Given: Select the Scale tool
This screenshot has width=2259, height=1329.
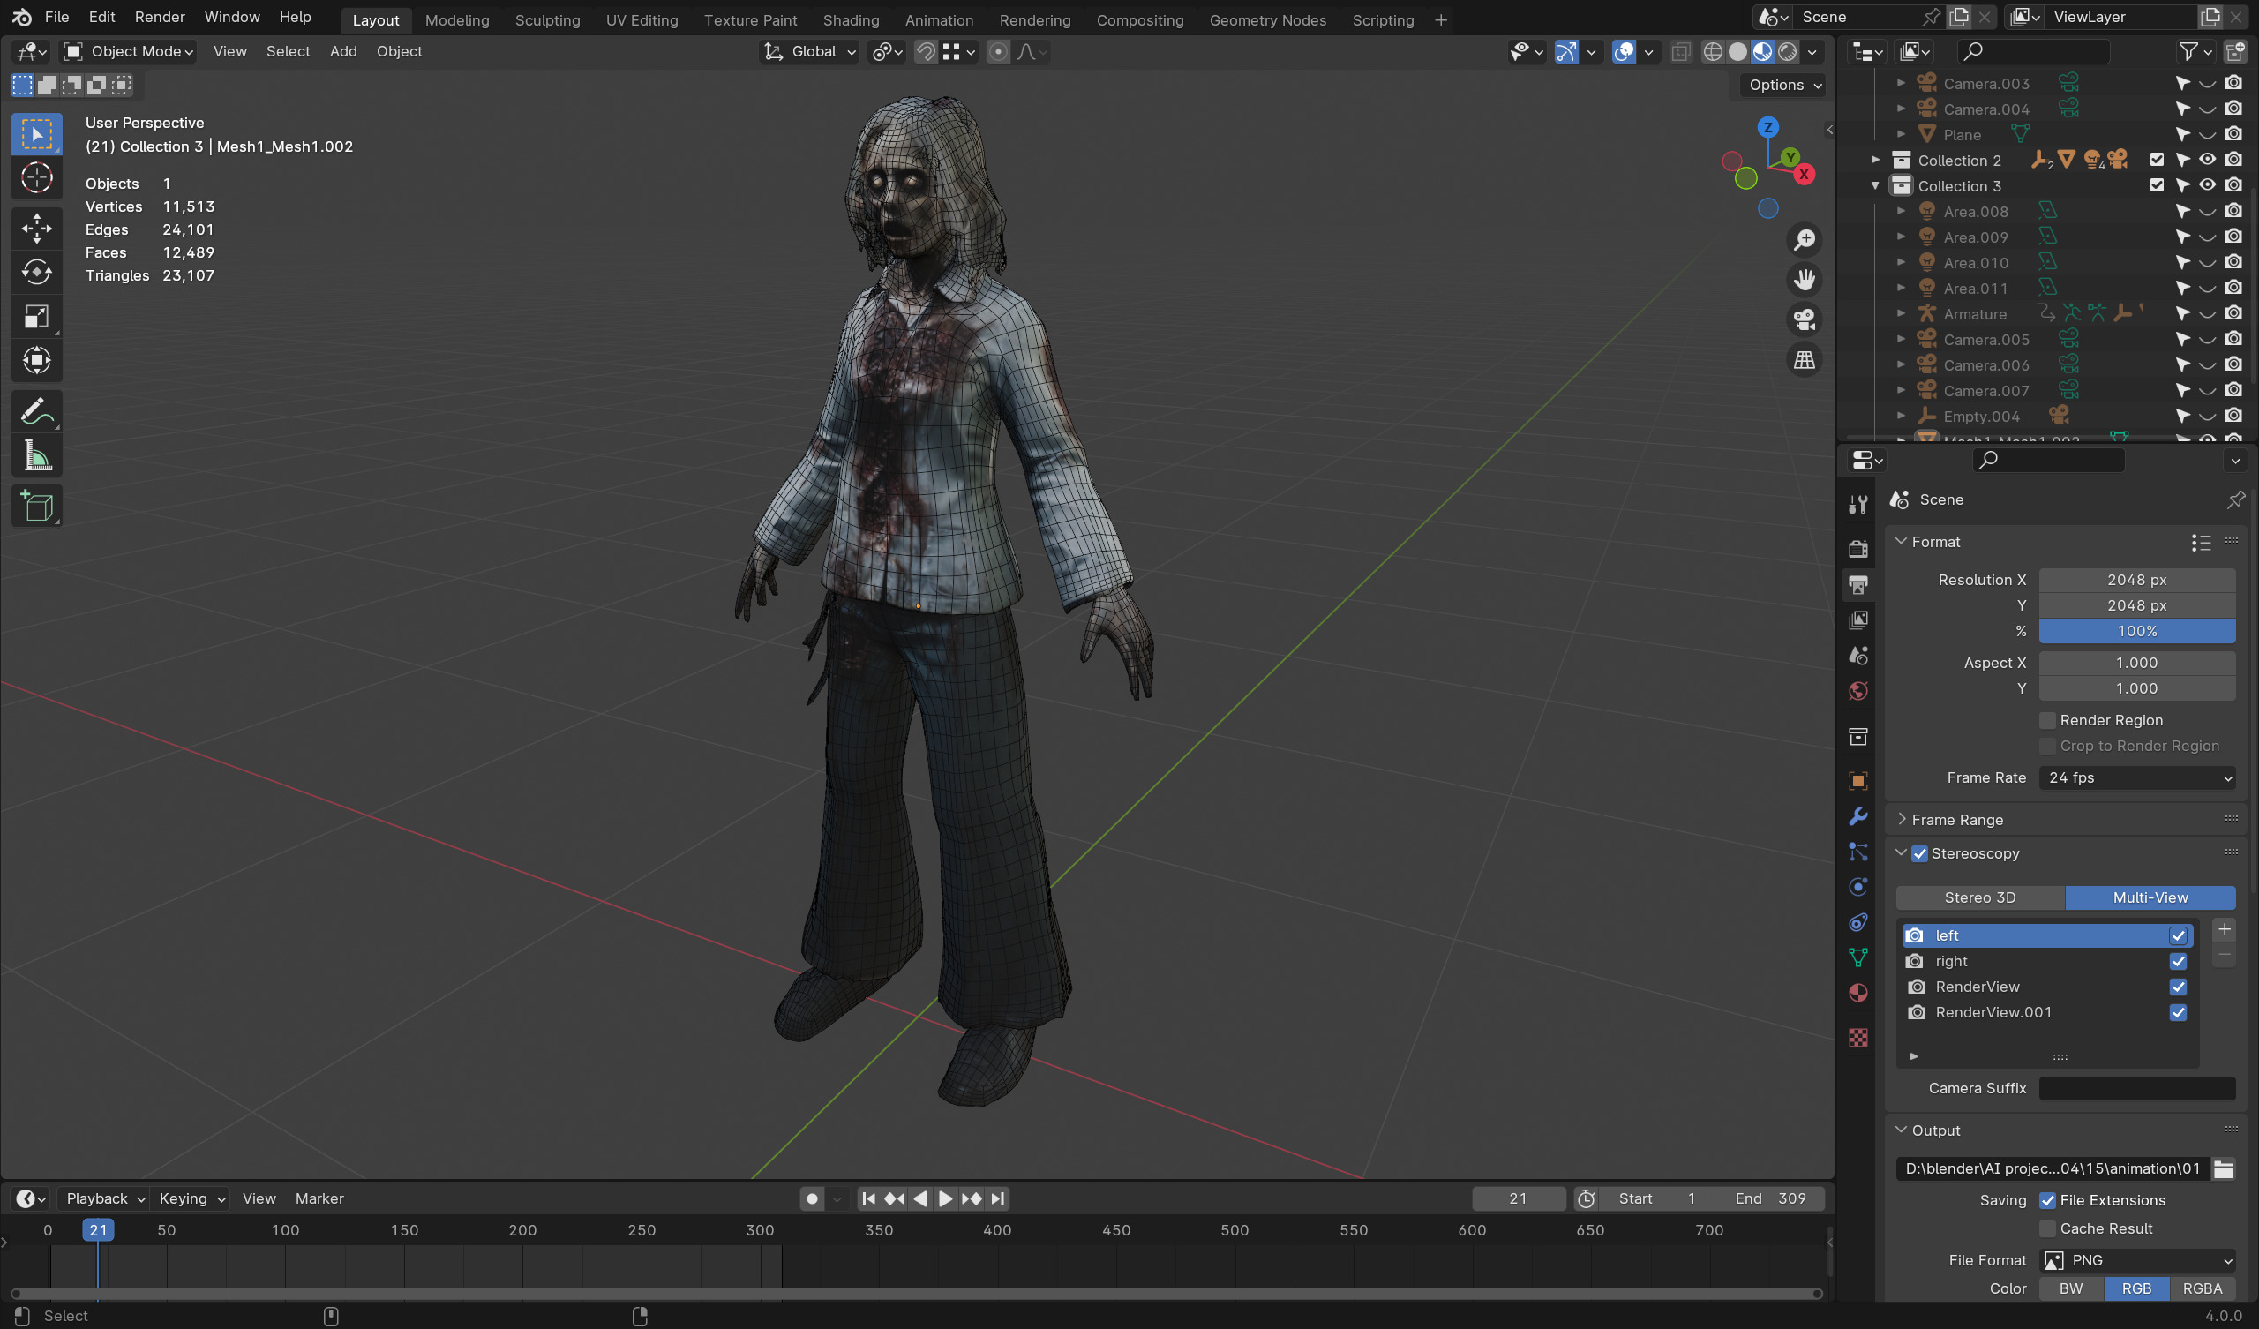Looking at the screenshot, I should click(37, 317).
